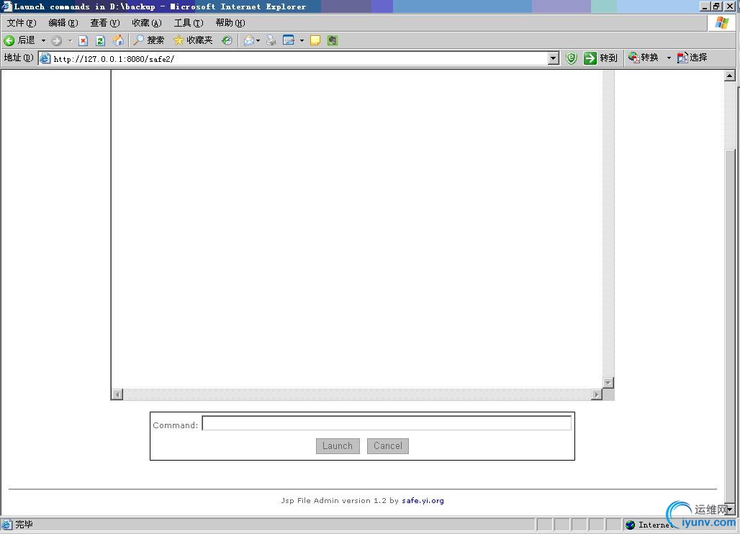Click the output area's scroll-right arrow

click(x=597, y=394)
